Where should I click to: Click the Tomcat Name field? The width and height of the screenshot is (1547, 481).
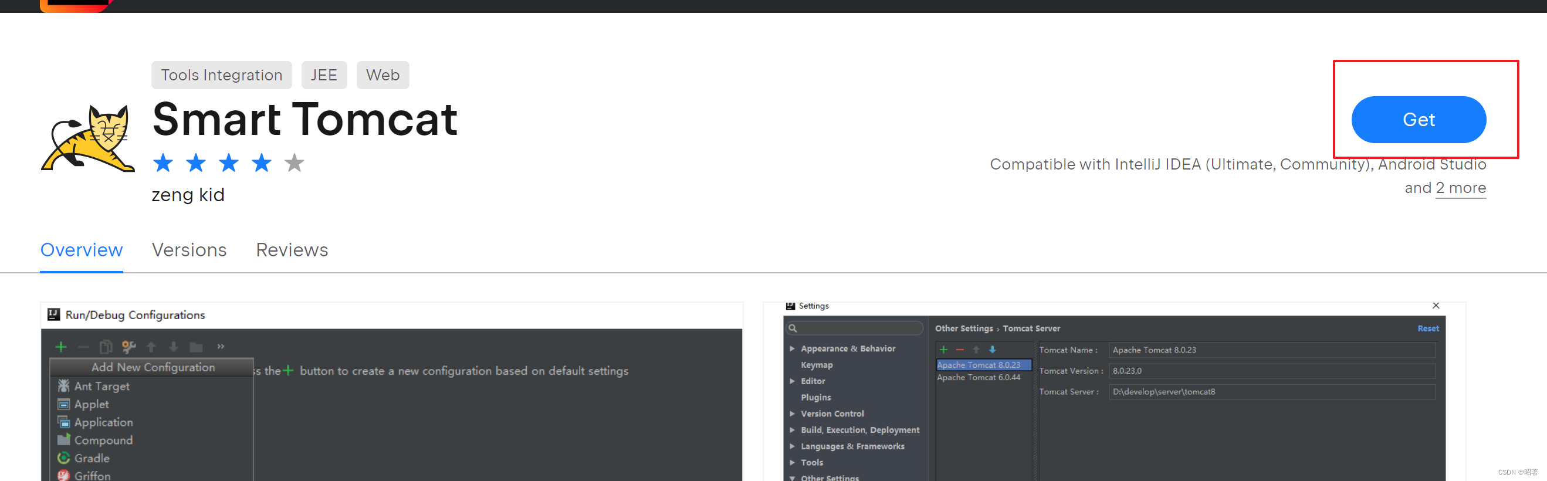tap(1272, 350)
